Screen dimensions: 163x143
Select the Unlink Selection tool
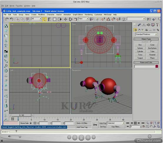pyautogui.click(x=23, y=19)
